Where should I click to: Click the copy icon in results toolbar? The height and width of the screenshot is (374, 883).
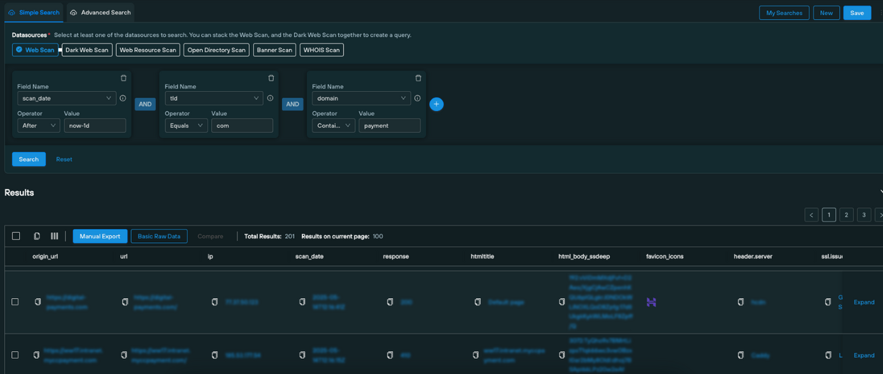coord(37,236)
